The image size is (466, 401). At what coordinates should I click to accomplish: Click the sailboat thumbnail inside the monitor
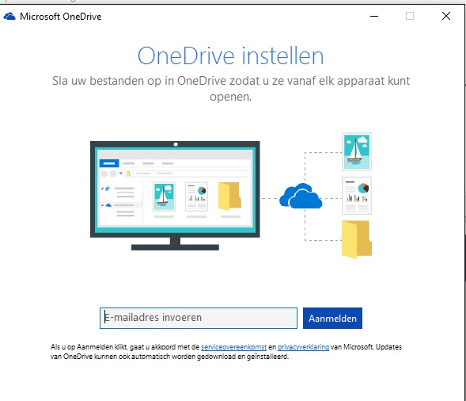point(164,197)
